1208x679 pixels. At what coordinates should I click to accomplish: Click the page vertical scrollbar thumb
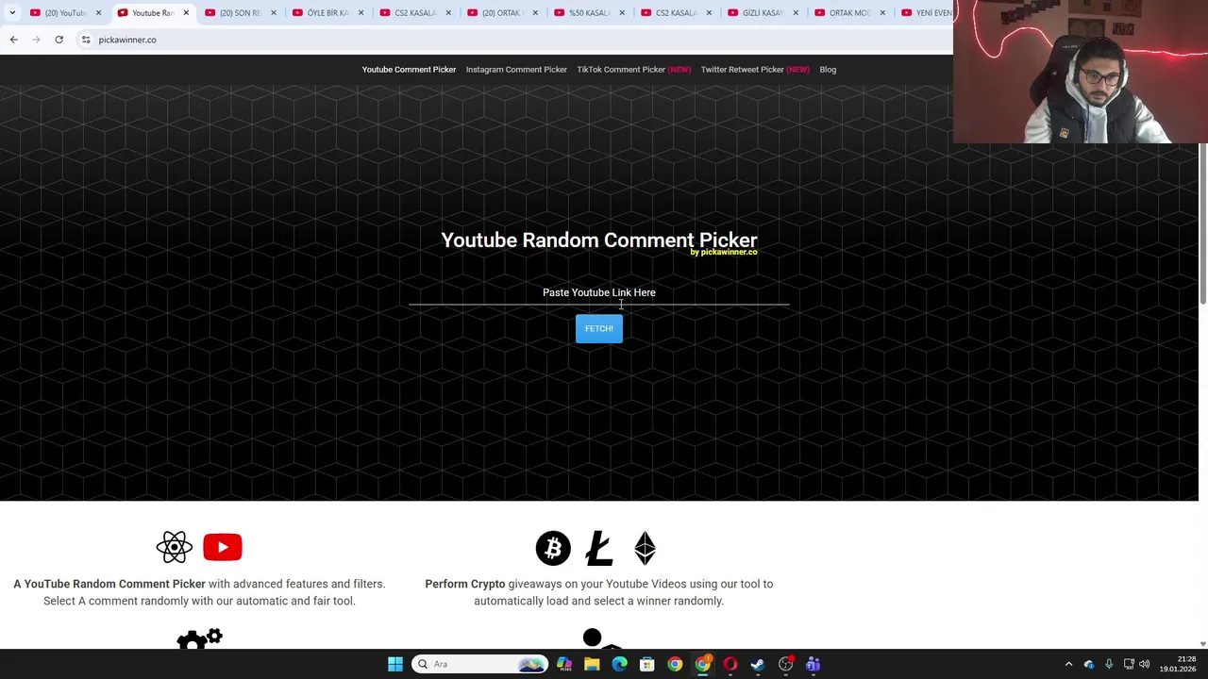pos(1202,224)
